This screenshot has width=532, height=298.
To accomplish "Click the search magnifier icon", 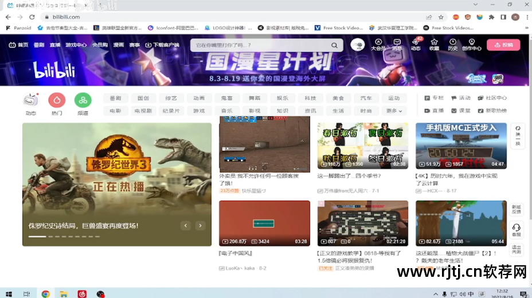I will click(334, 45).
